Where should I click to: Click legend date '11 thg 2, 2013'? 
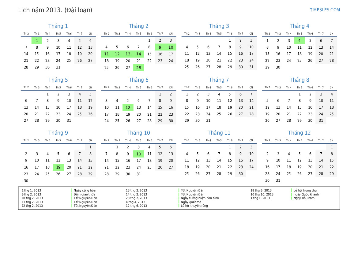pos(32,202)
